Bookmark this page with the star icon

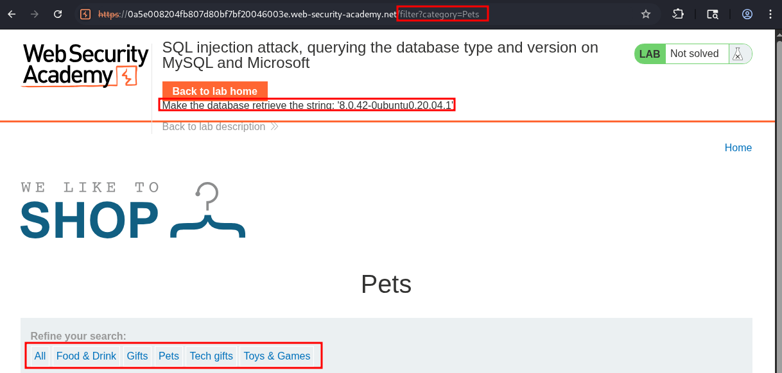[646, 14]
